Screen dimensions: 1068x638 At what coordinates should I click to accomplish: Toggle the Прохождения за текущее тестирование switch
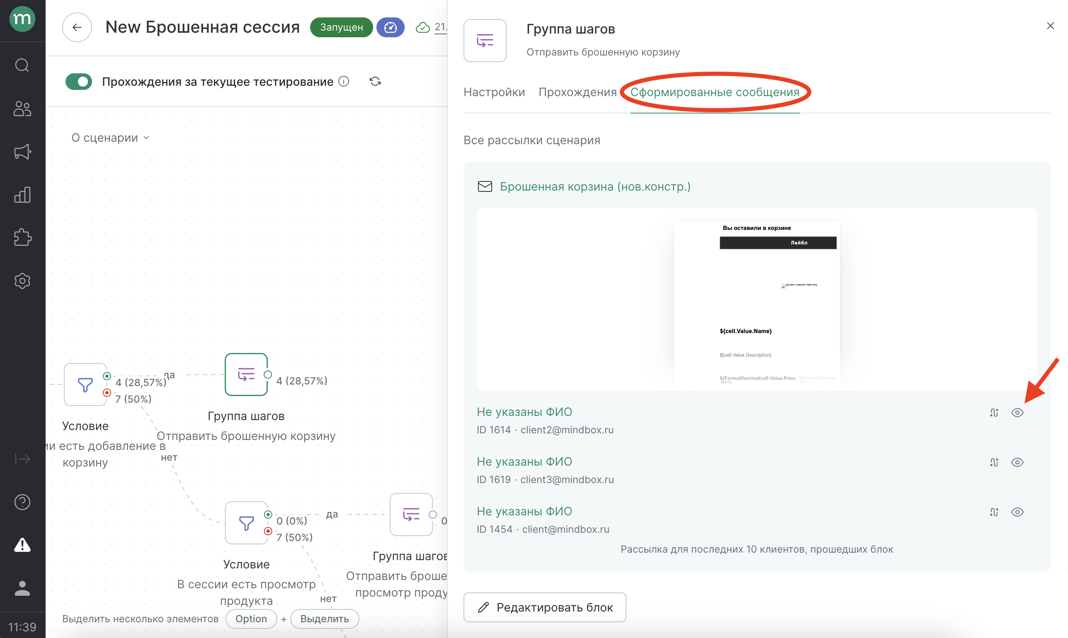click(78, 82)
